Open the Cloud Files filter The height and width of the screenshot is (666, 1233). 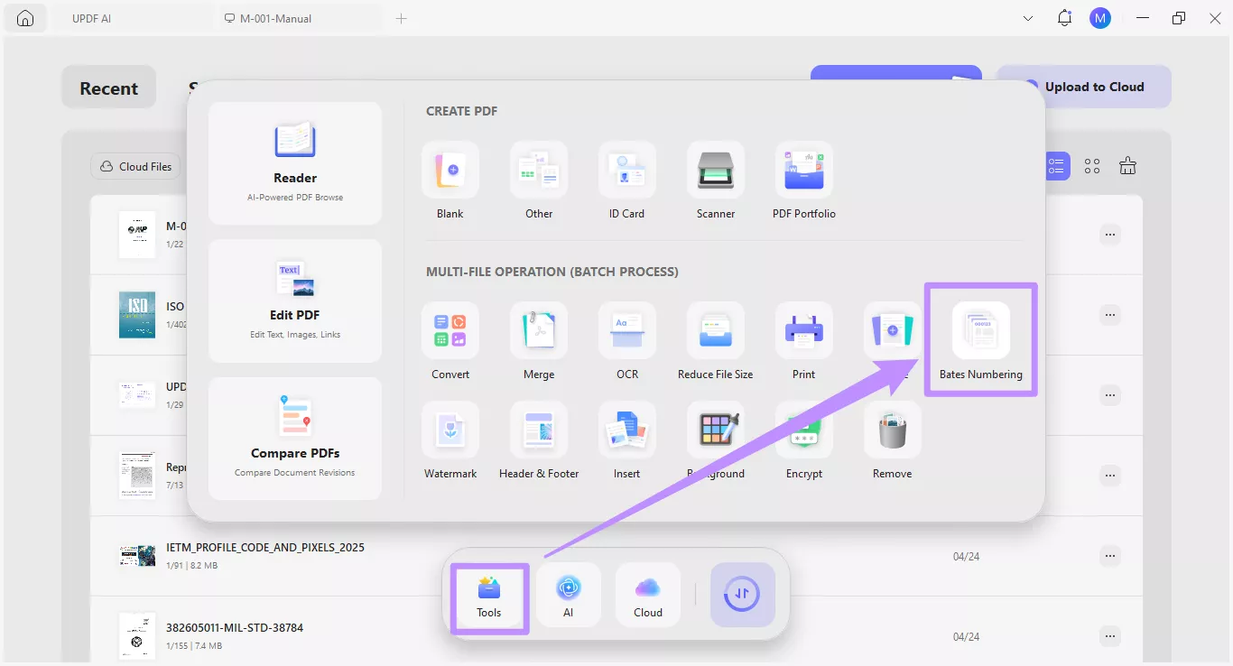click(135, 166)
